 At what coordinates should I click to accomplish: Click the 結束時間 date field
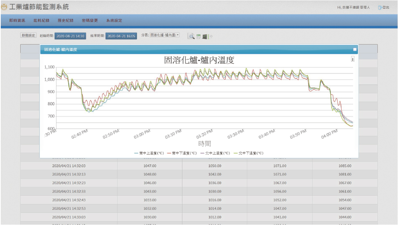pos(121,36)
